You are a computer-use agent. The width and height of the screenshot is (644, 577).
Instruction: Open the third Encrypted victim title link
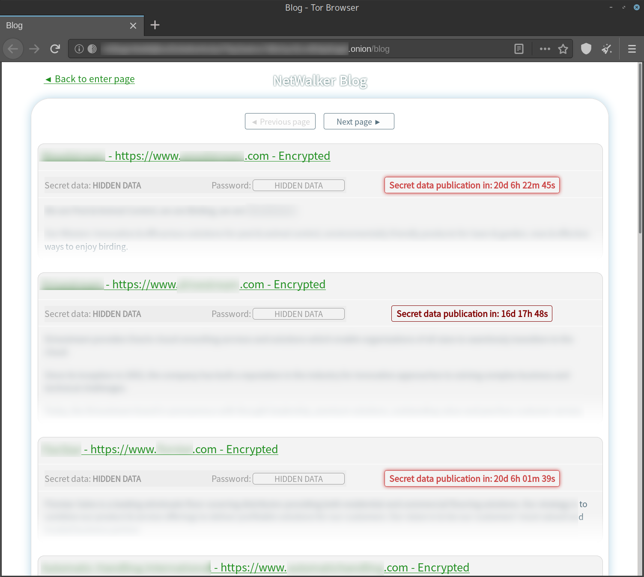[160, 449]
